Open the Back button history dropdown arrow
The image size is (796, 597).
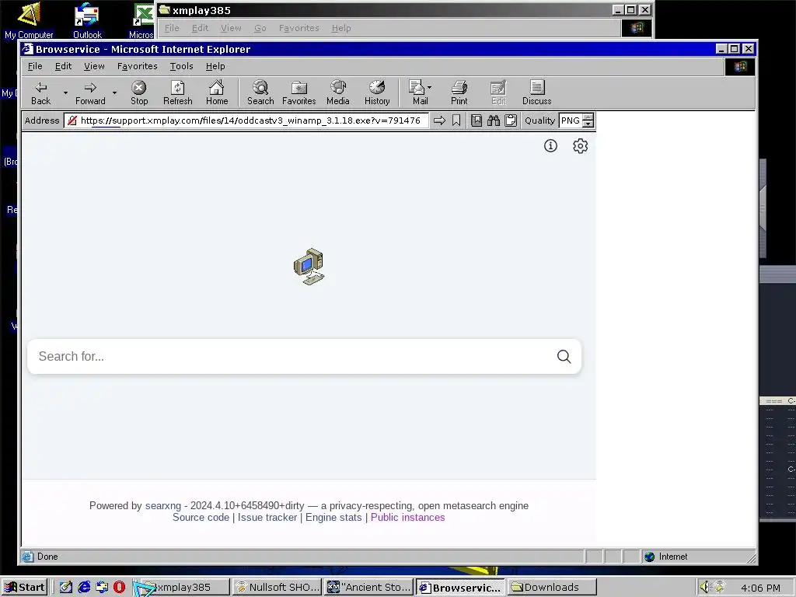click(65, 93)
